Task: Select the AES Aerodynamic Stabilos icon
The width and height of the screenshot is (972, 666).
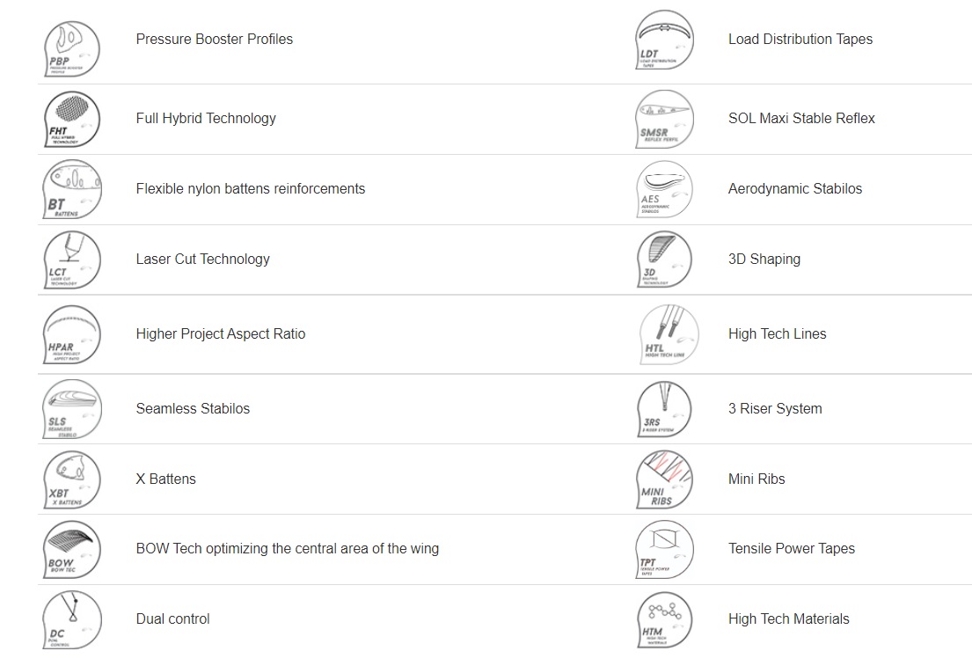Action: [664, 189]
